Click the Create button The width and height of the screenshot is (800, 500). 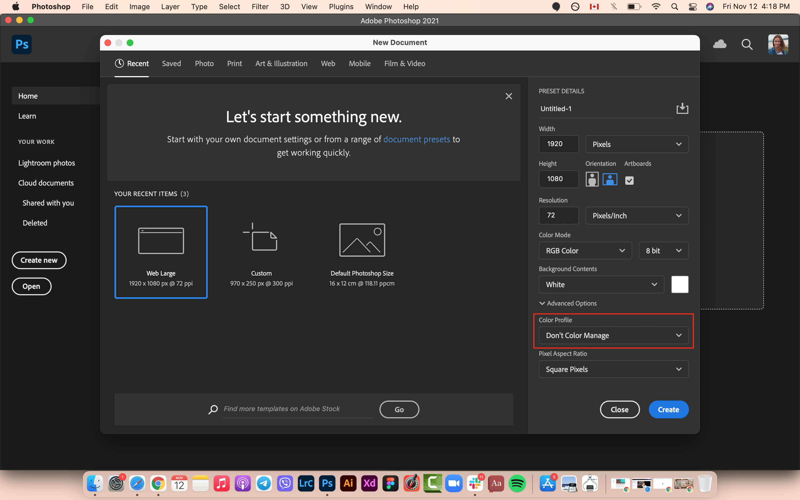[668, 409]
